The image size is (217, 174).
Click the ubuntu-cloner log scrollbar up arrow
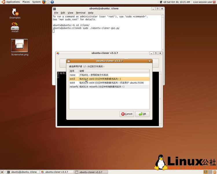(160, 73)
